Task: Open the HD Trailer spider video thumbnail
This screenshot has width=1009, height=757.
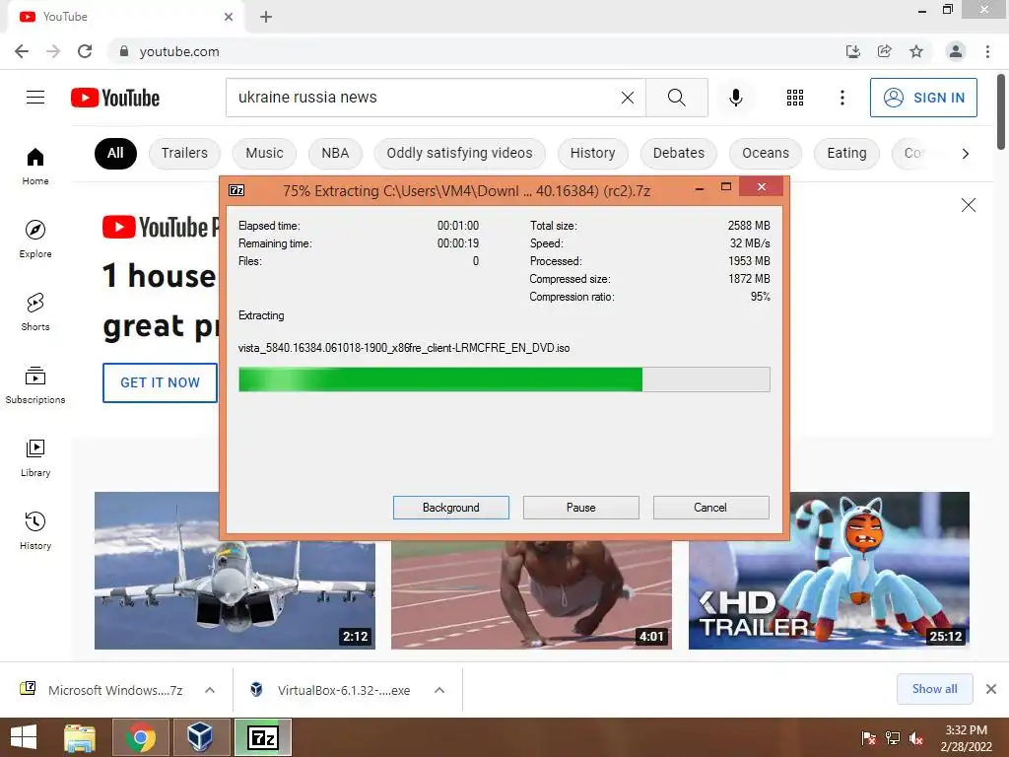Action: click(829, 571)
